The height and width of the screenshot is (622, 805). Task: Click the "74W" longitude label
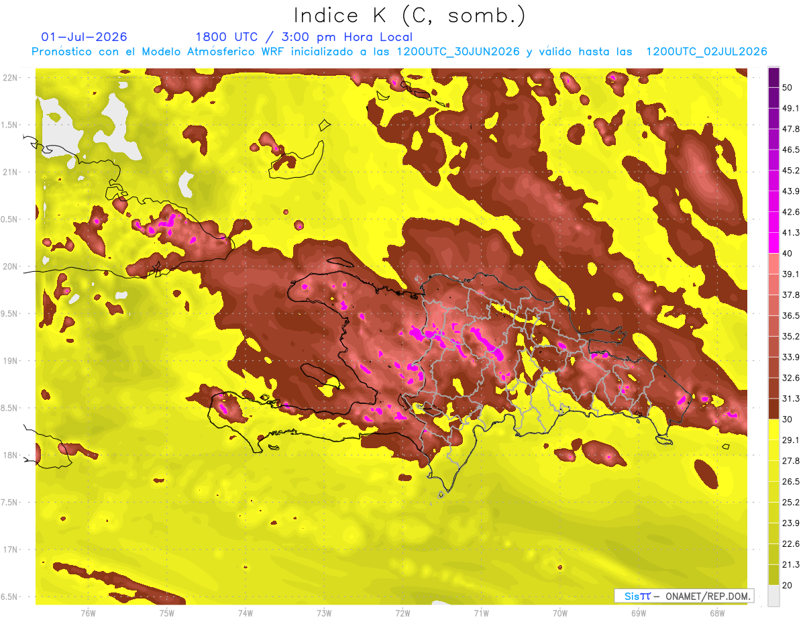coord(246,613)
